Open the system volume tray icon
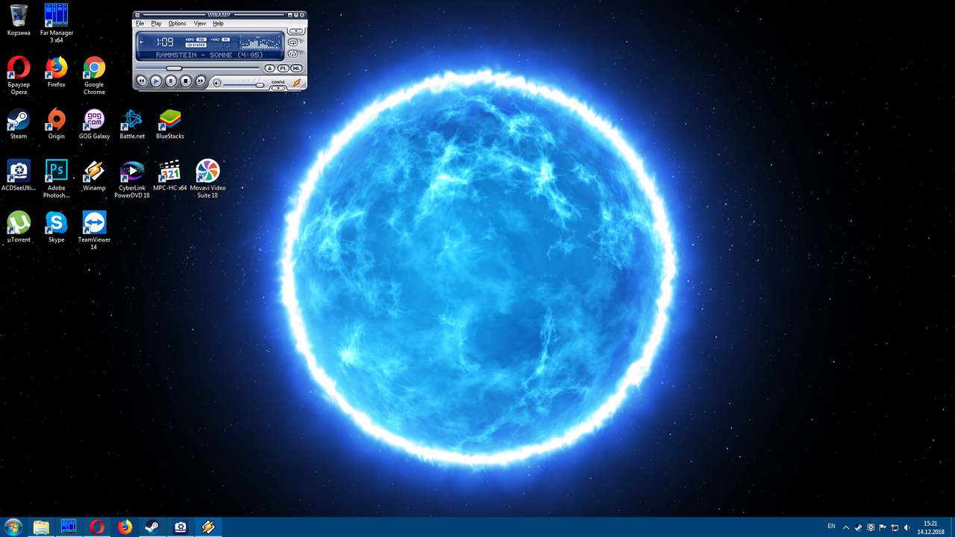This screenshot has height=537, width=955. [907, 527]
